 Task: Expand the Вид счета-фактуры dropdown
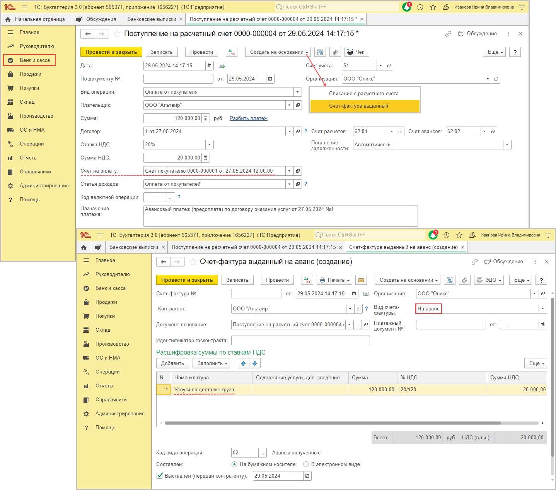(543, 309)
